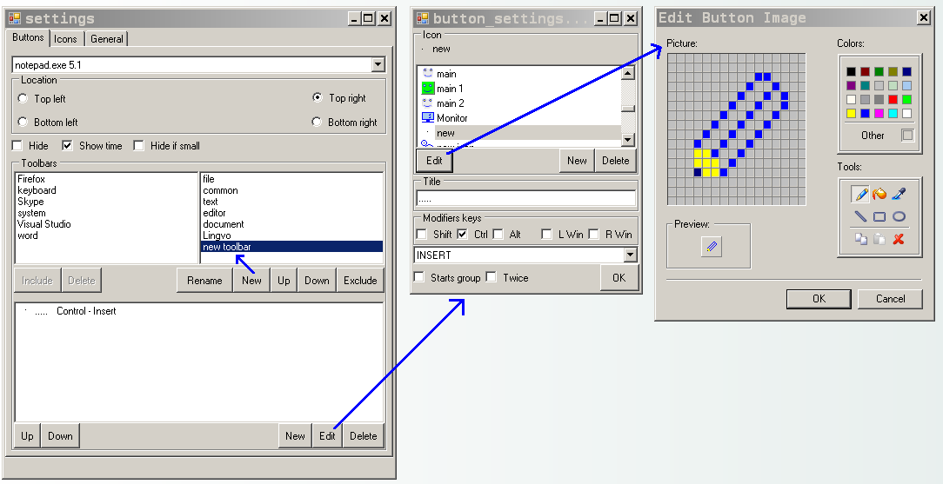Select the Buttons tab

[28, 37]
